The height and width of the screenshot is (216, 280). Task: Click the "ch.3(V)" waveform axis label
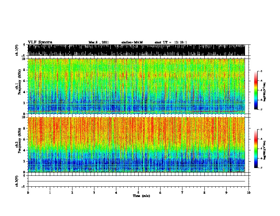point(17,181)
